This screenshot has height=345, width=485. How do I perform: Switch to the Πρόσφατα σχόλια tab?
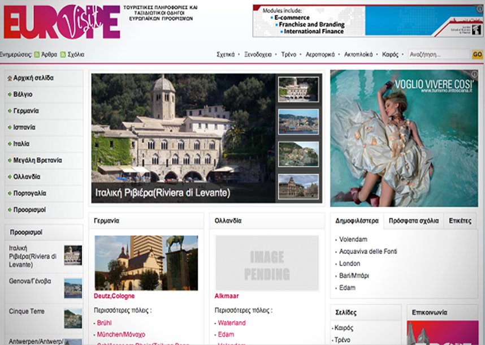414,221
